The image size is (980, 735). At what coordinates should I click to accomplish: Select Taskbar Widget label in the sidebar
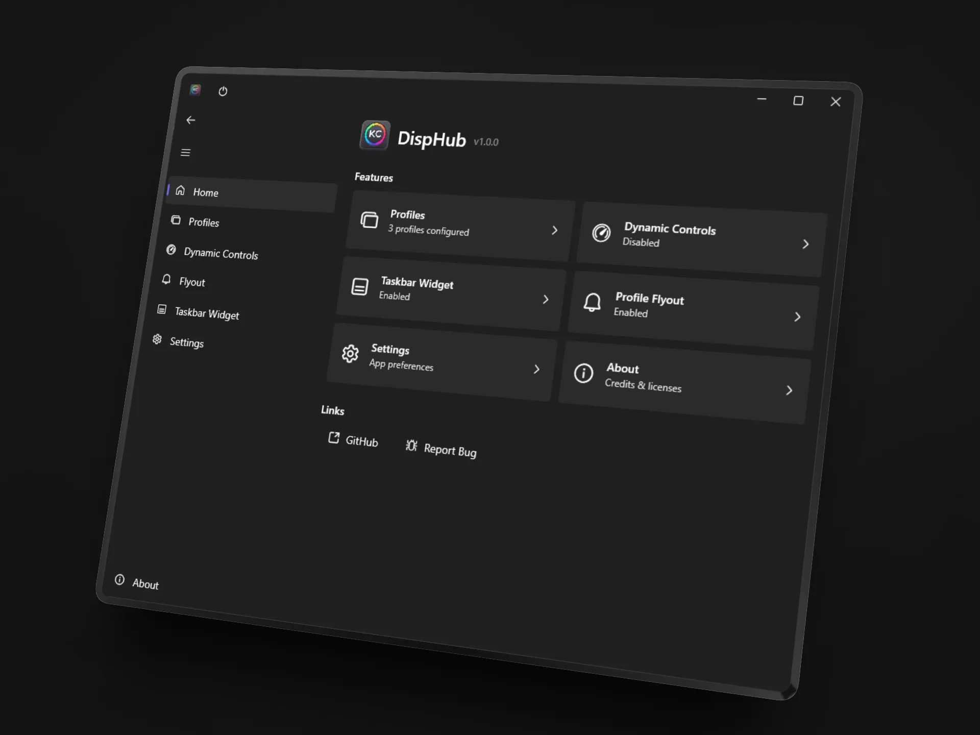tap(207, 313)
